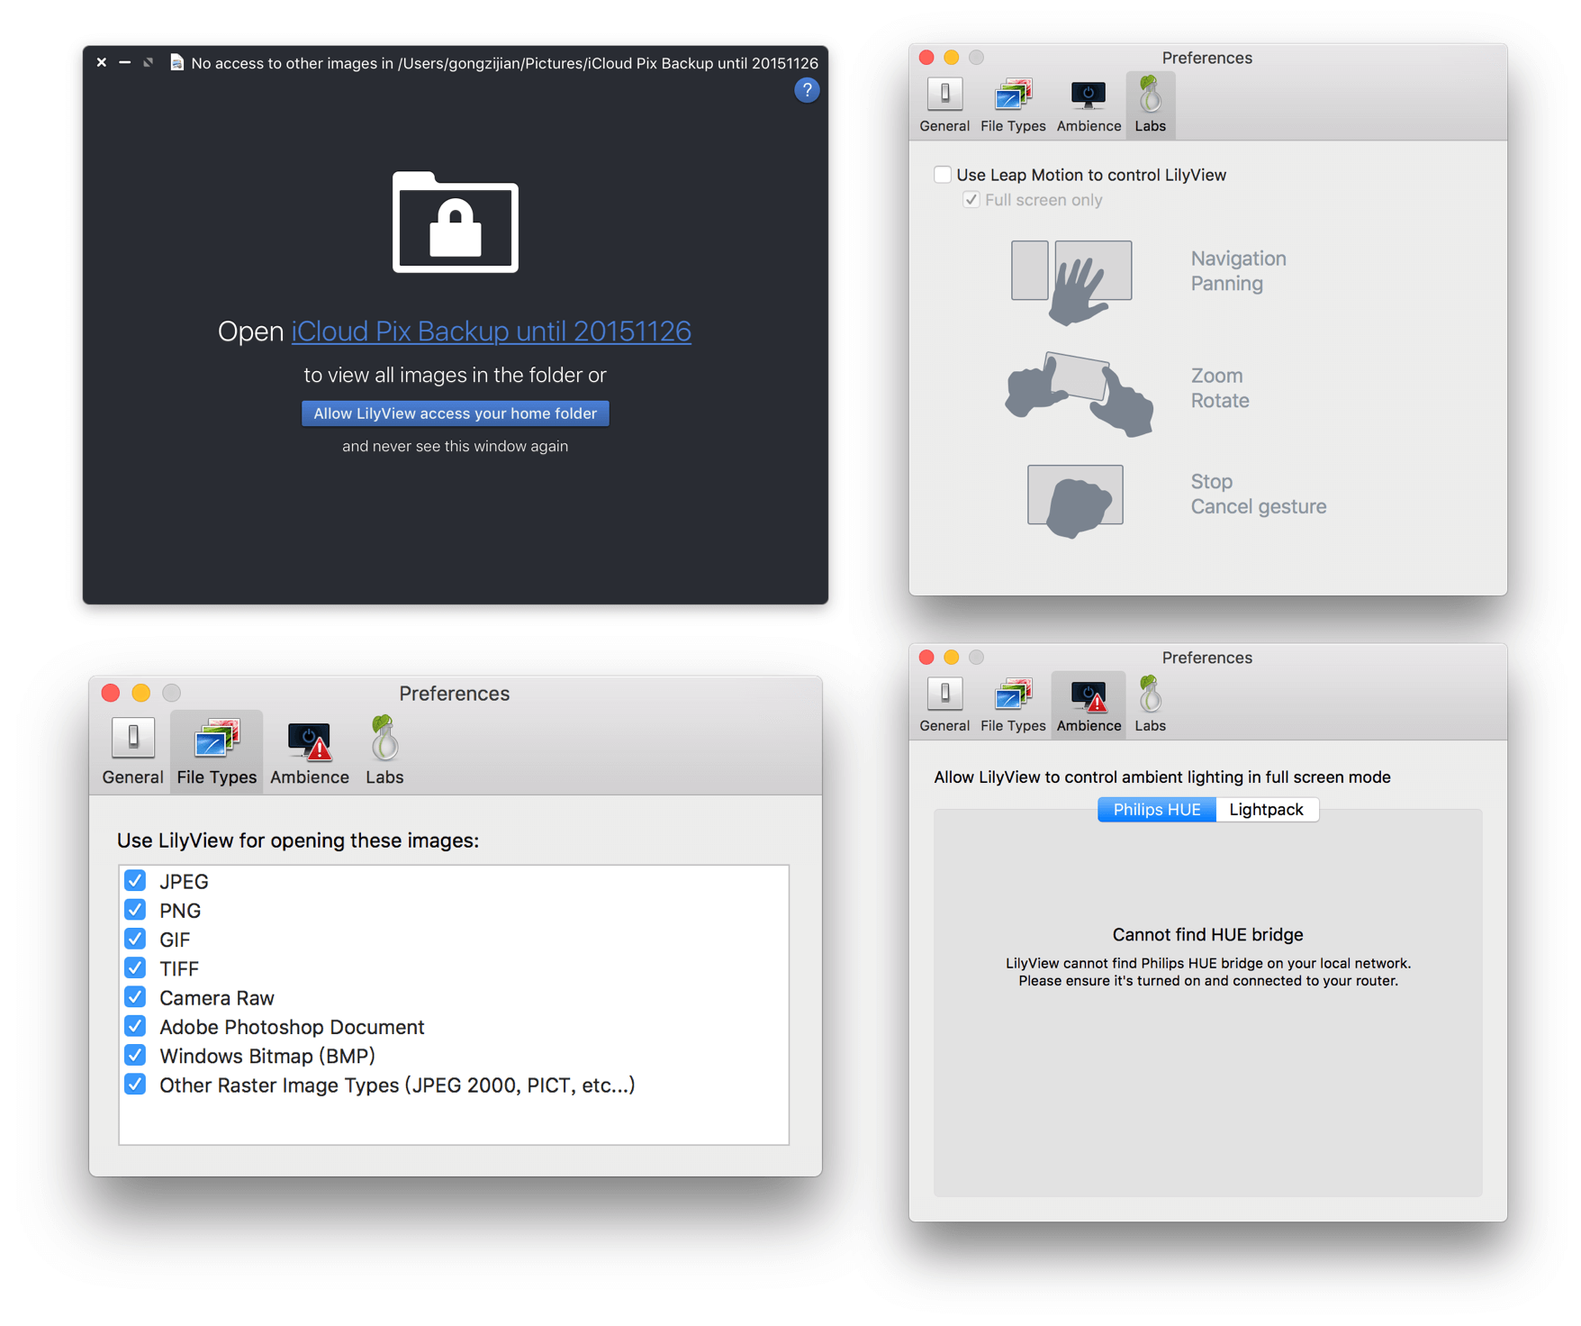The height and width of the screenshot is (1326, 1581).
Task: Open Labs in the image-types preferences window
Action: point(384,751)
